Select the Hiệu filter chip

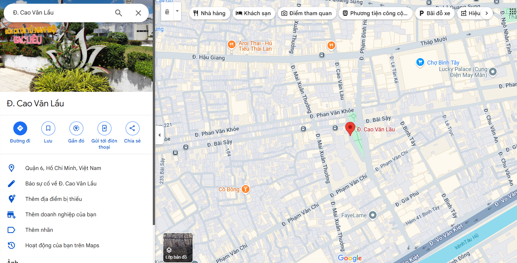[x=470, y=13]
